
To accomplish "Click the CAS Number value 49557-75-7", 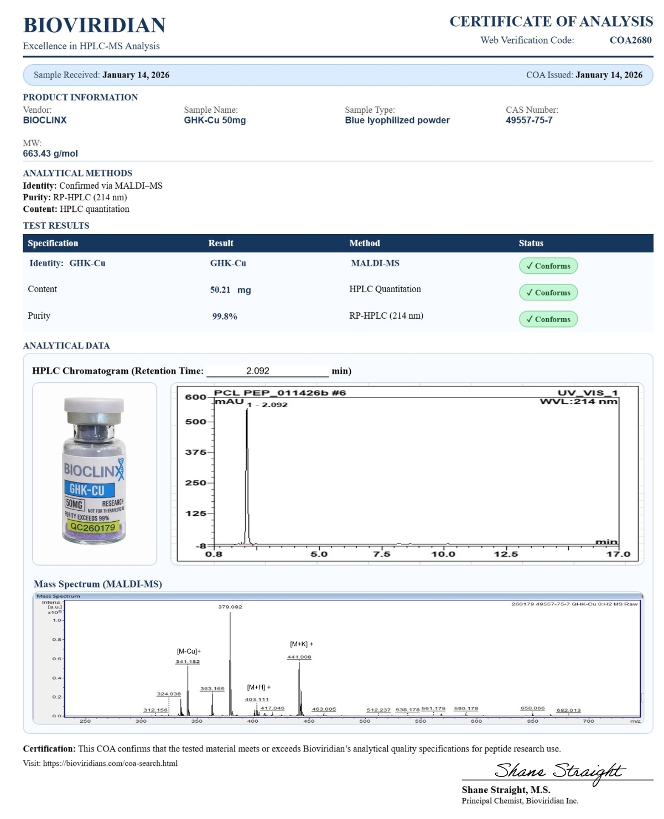I will click(528, 121).
